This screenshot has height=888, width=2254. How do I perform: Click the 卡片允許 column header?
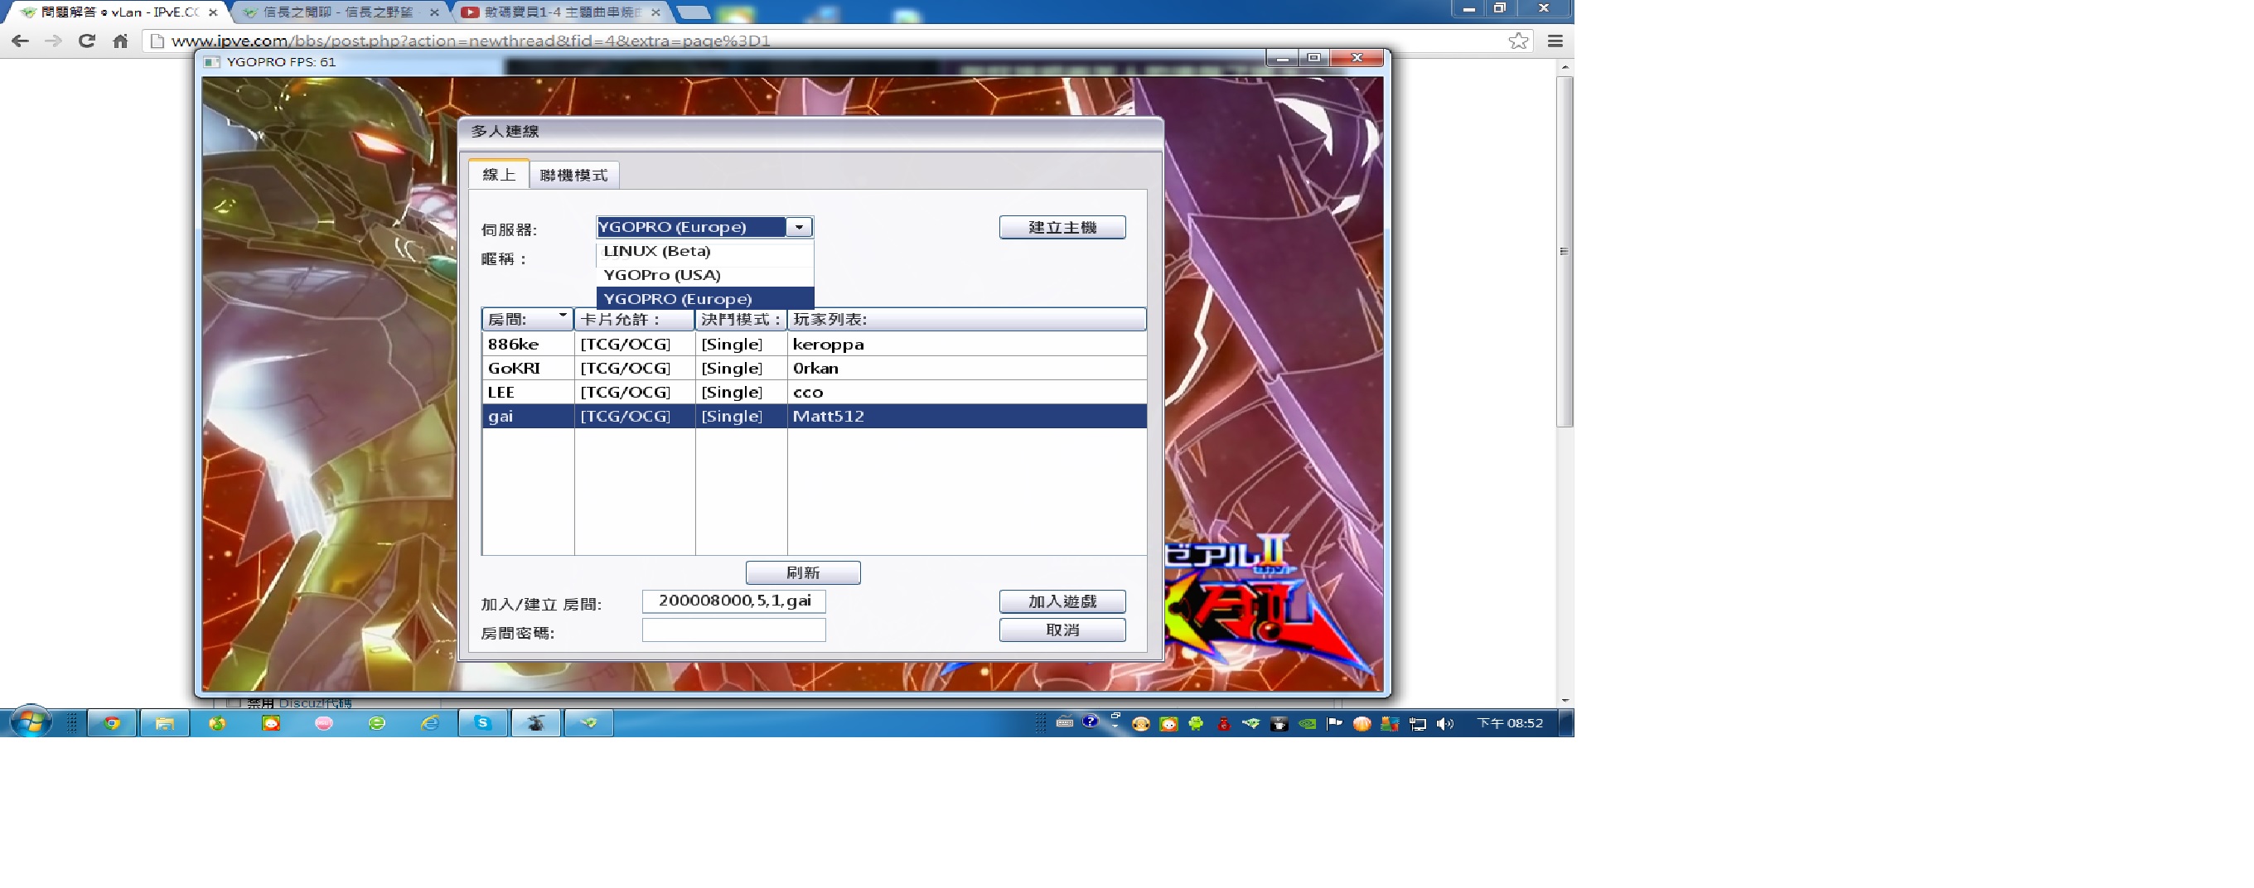coord(635,319)
